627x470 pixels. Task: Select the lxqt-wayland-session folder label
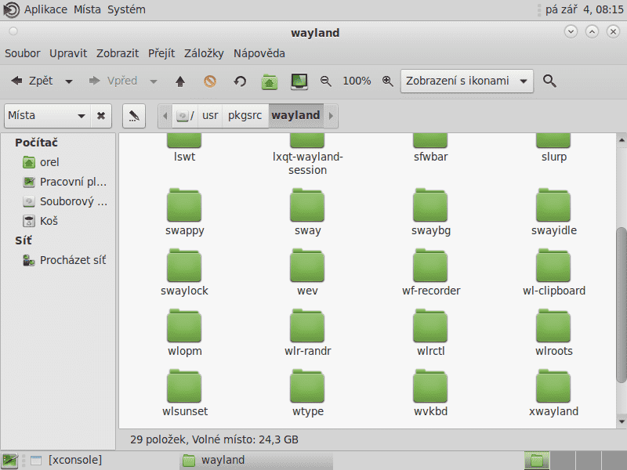307,163
